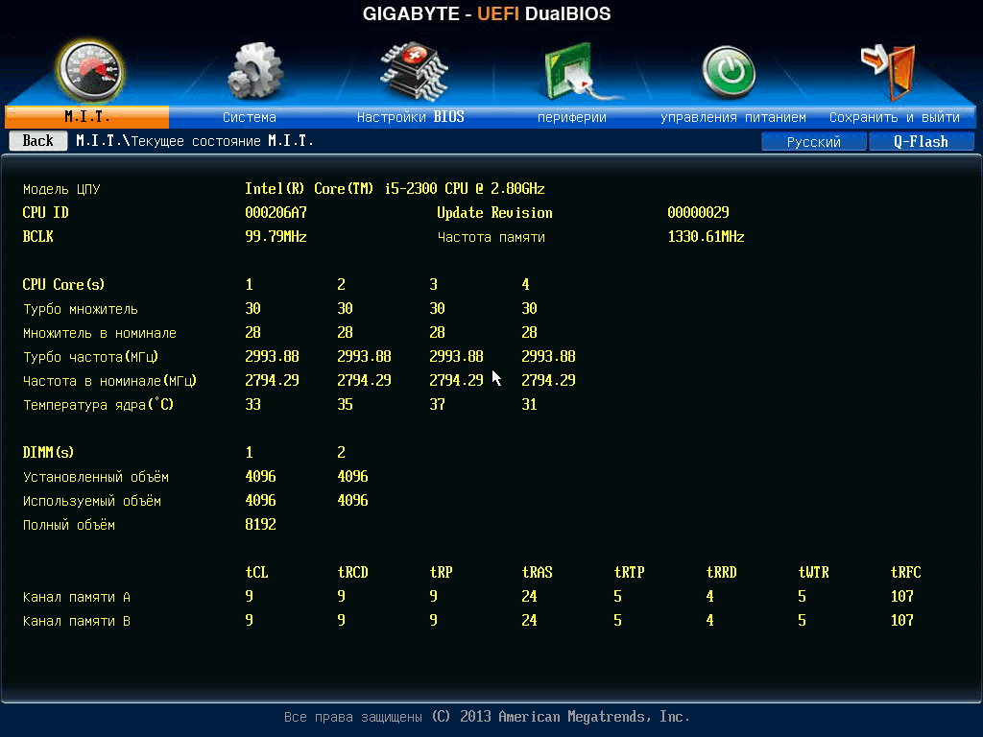Click tRAS value 24 for channel B
The width and height of the screenshot is (983, 737).
coord(529,620)
